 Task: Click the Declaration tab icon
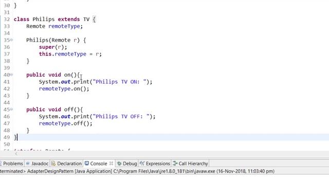click(x=53, y=163)
